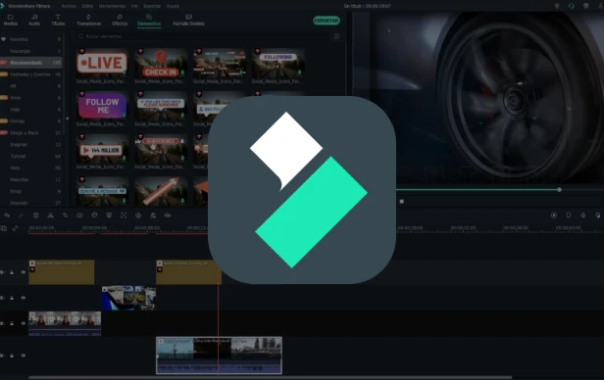Click the marker shield icon at timeline right
The height and width of the screenshot is (380, 604).
(569, 215)
